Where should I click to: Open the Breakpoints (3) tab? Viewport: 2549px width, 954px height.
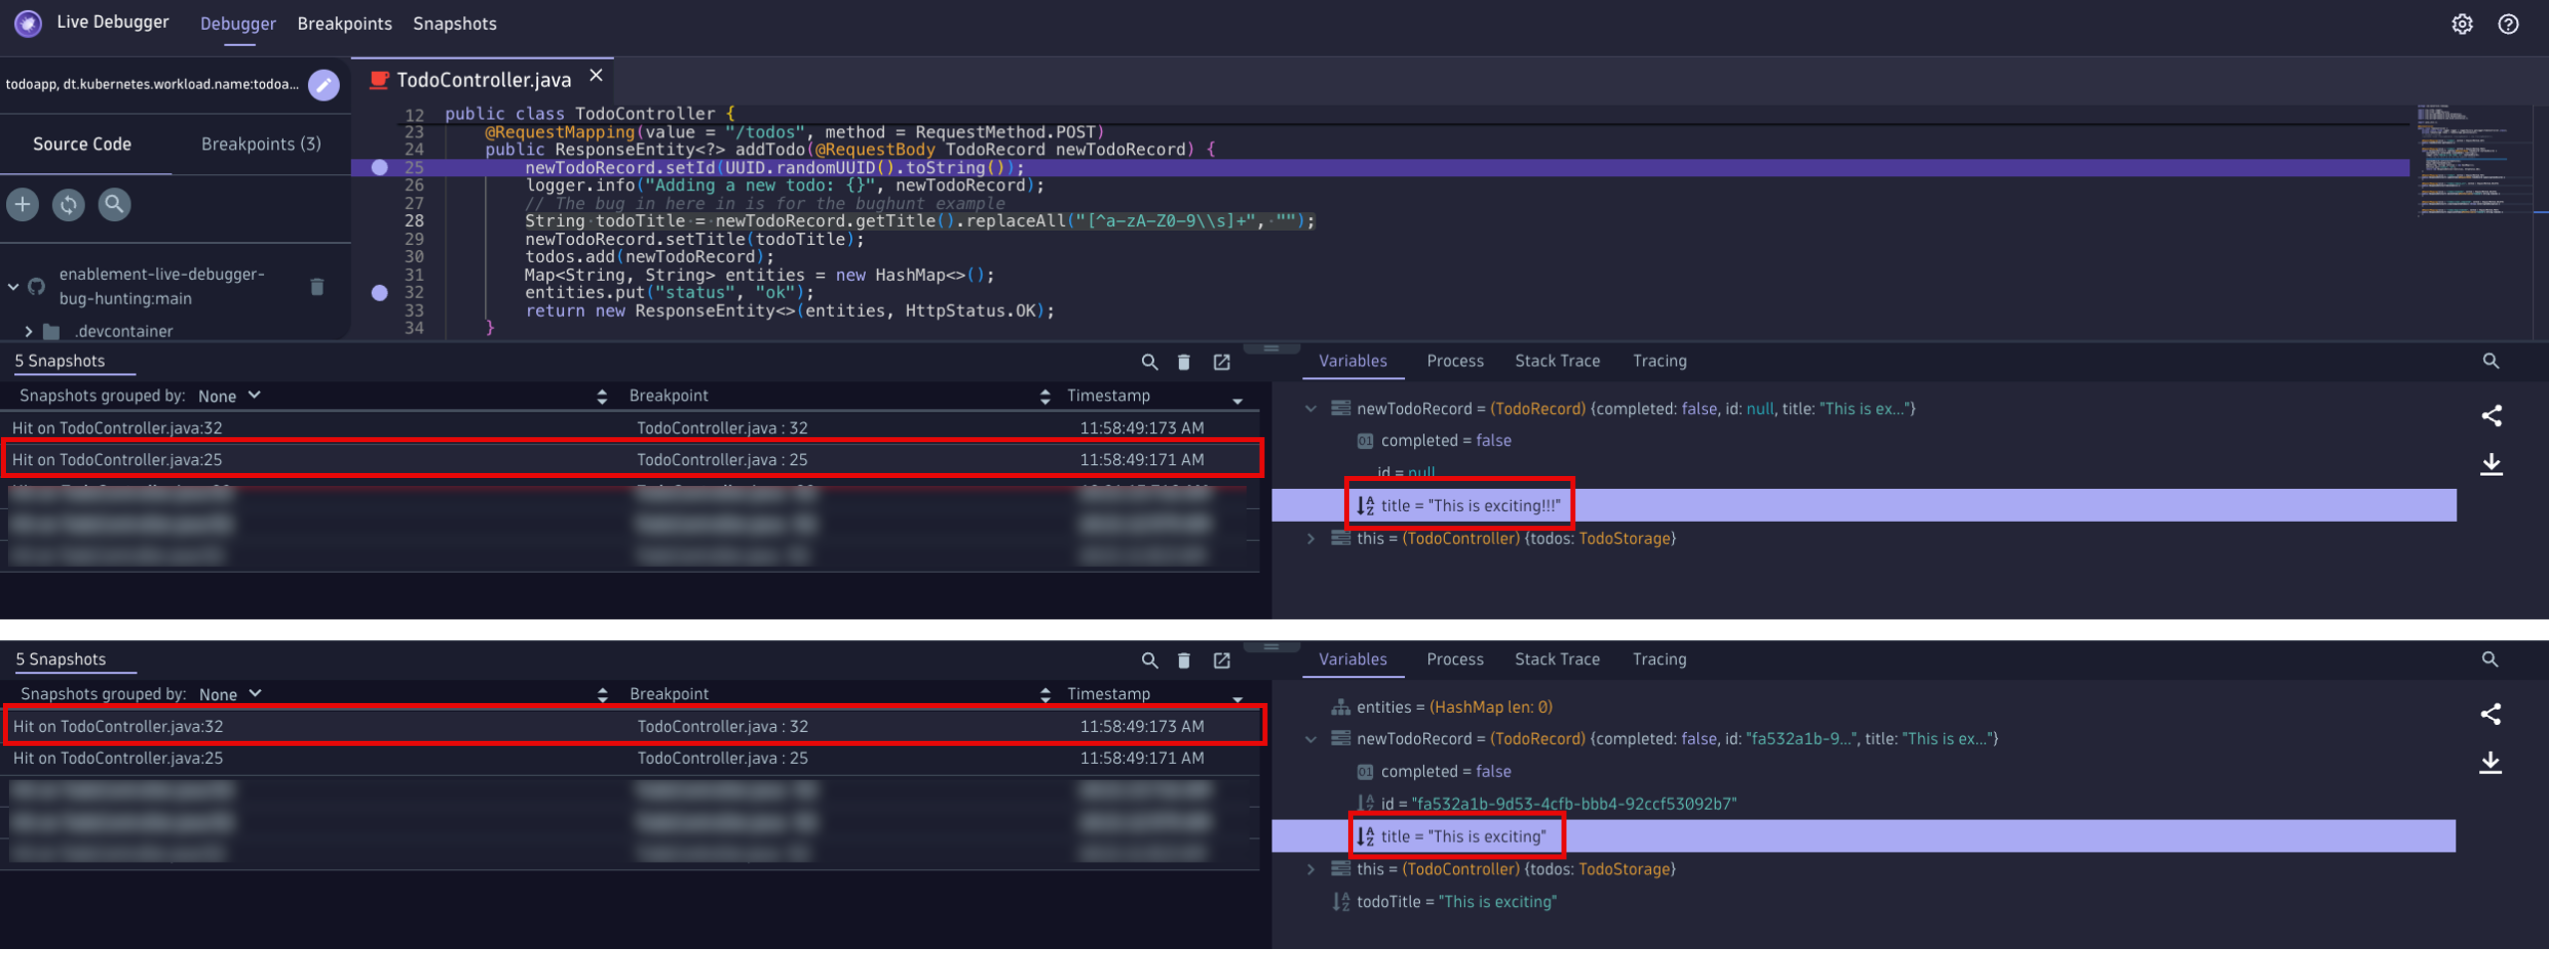(x=261, y=144)
